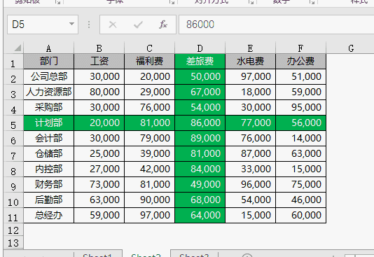The height and width of the screenshot is (257, 374).
Task: Click the 福利费 header cell
Action: [150, 62]
